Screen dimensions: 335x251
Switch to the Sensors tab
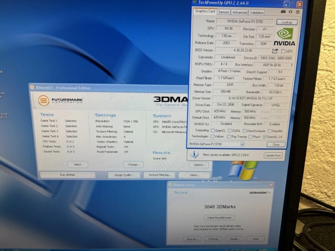point(224,12)
